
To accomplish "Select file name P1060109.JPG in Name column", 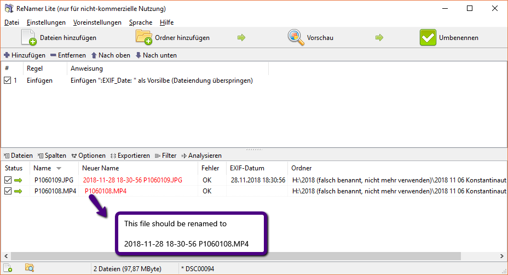I will tap(54, 180).
